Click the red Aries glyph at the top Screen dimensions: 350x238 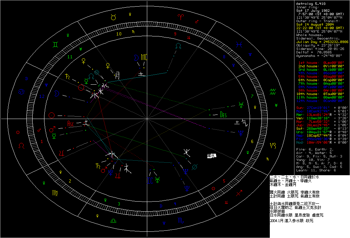(x=180, y=16)
